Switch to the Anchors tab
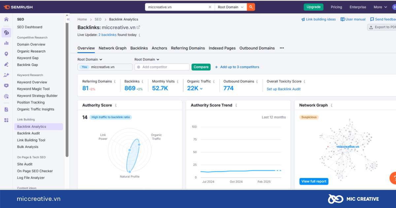Screen dimensions: 396x208 (159, 48)
